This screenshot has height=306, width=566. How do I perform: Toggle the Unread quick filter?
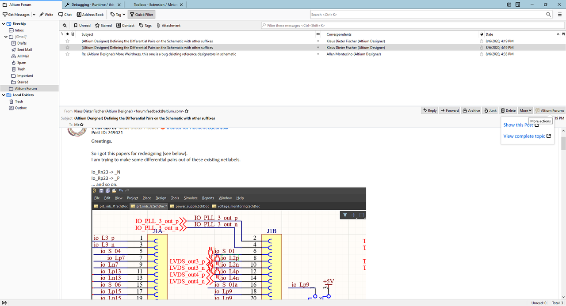click(82, 26)
